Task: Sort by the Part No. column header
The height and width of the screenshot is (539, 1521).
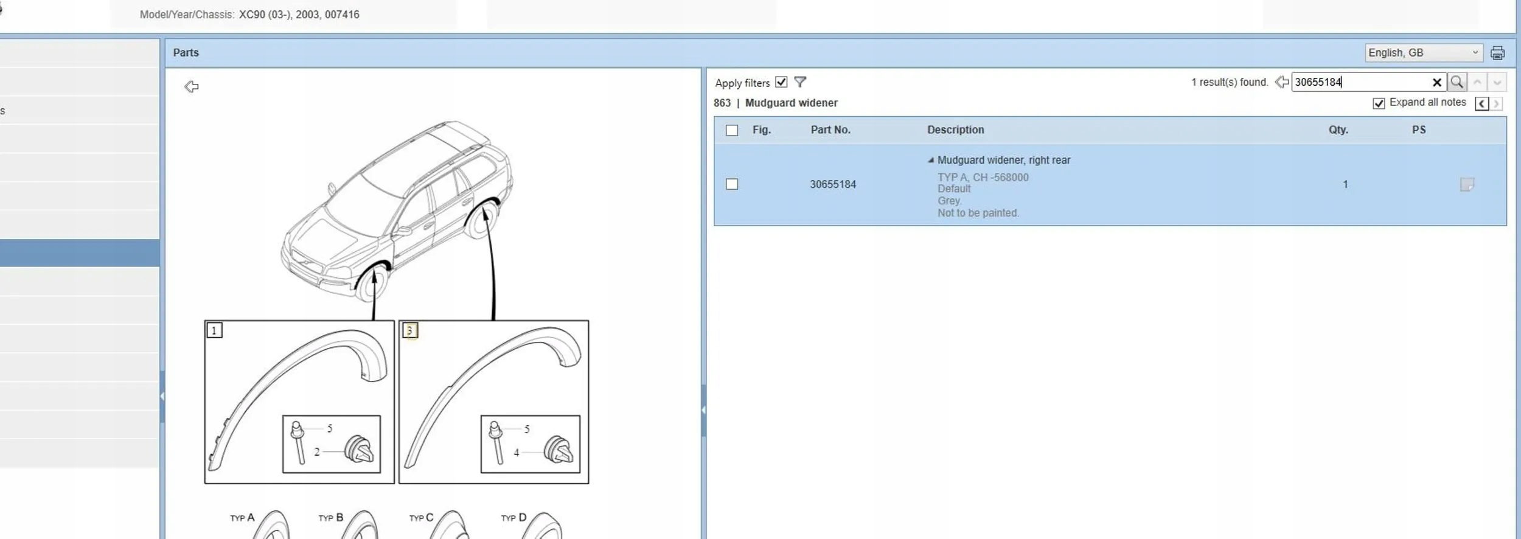Action: pyautogui.click(x=830, y=130)
